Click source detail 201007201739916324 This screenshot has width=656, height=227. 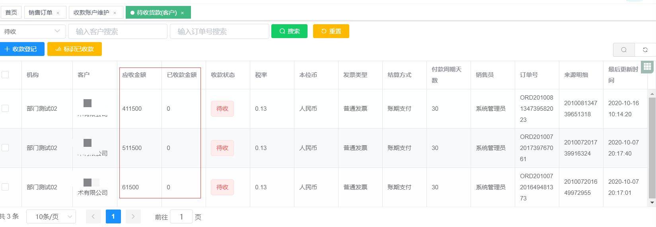pyautogui.click(x=580, y=148)
